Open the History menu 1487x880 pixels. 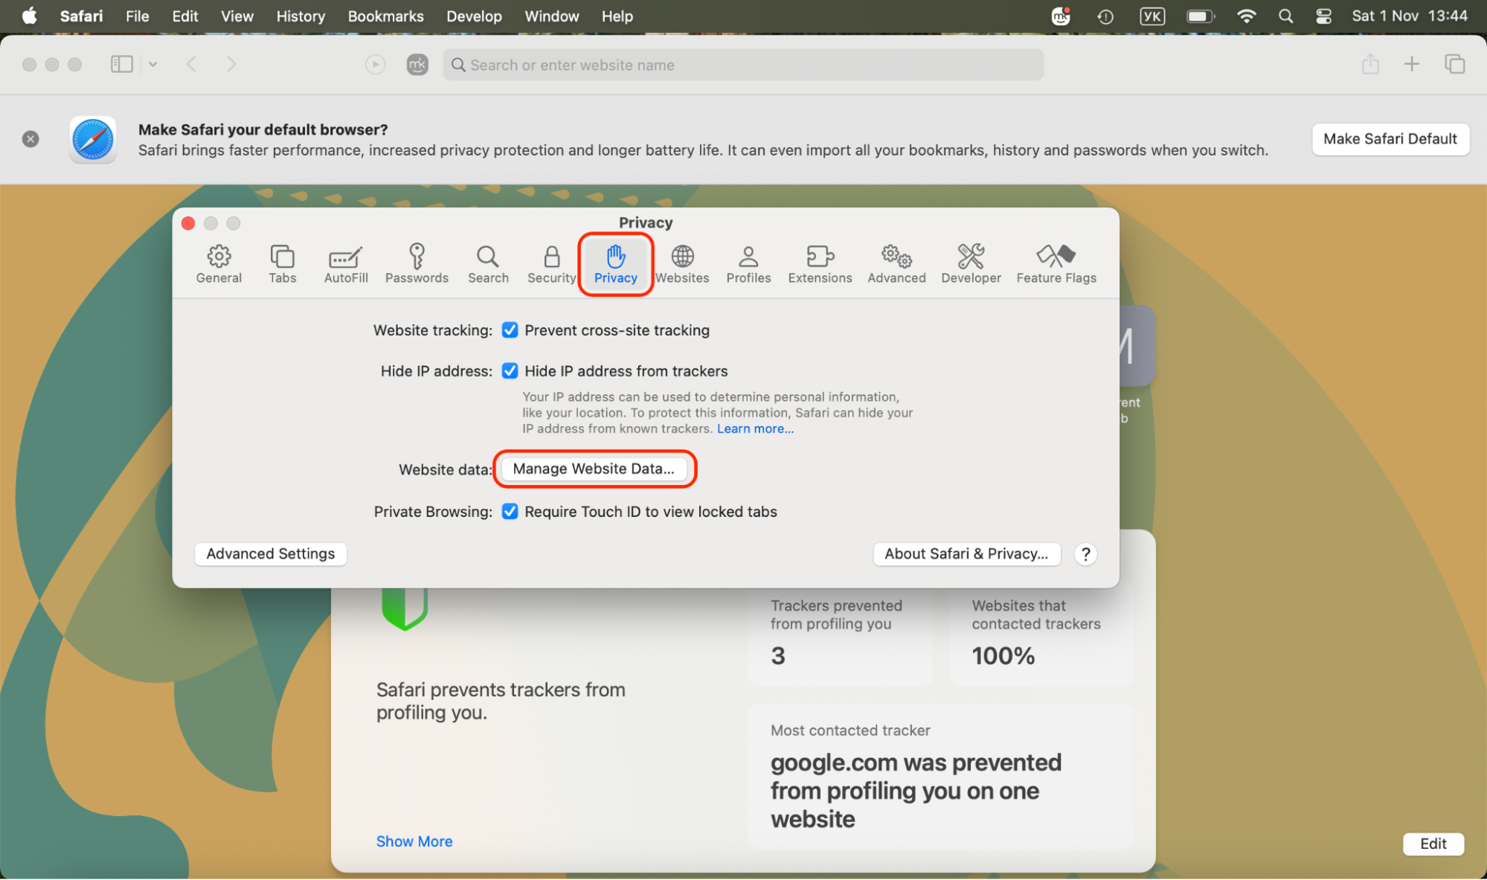(x=300, y=16)
